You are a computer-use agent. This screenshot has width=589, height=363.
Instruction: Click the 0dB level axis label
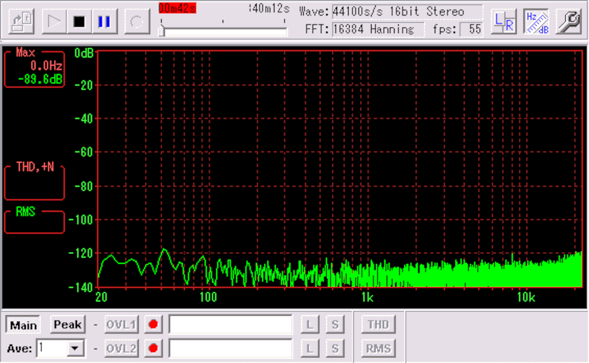(x=84, y=53)
